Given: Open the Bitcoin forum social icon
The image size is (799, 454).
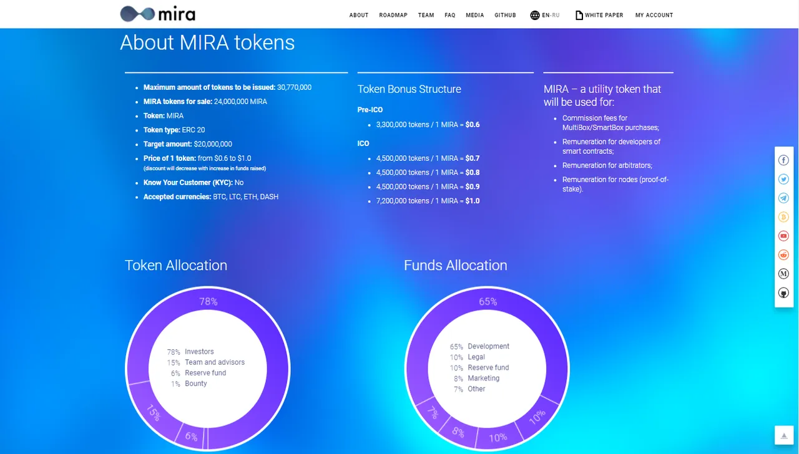Looking at the screenshot, I should pyautogui.click(x=784, y=217).
